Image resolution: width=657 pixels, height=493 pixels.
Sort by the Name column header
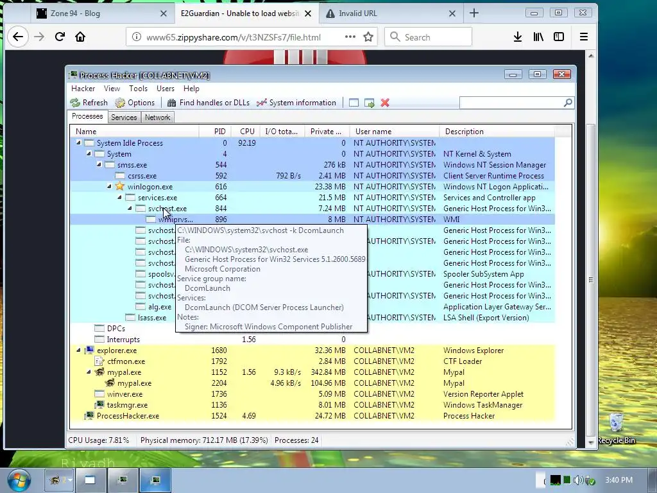pos(134,132)
